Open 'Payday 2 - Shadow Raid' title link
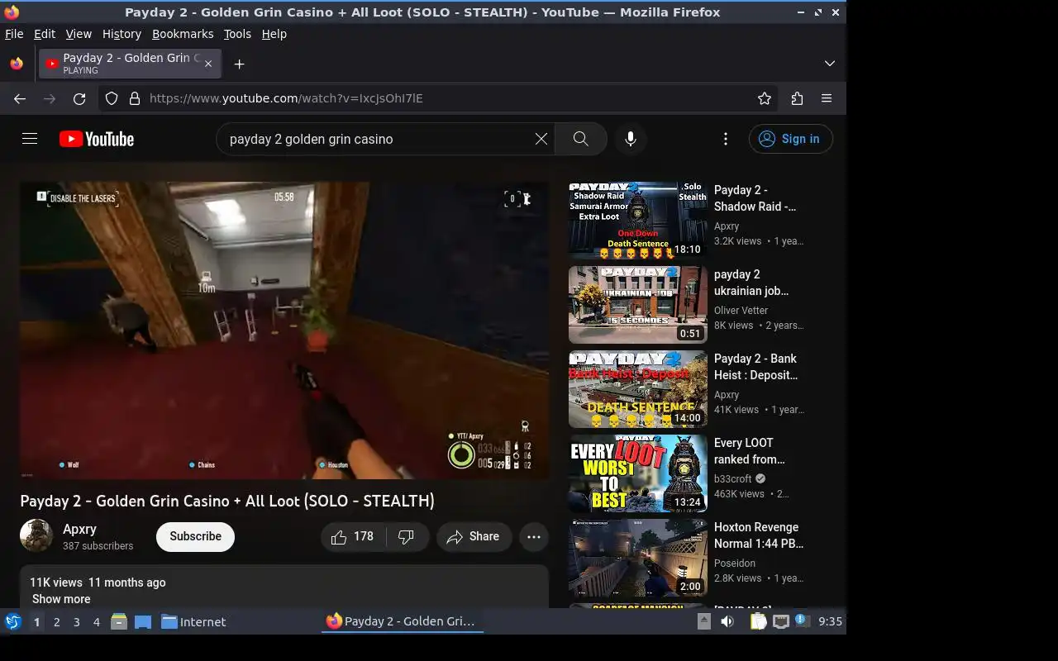 coord(755,198)
